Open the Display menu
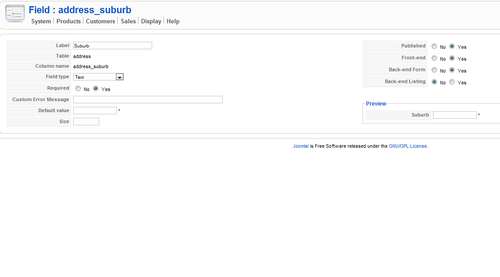500x277 pixels. coord(151,21)
